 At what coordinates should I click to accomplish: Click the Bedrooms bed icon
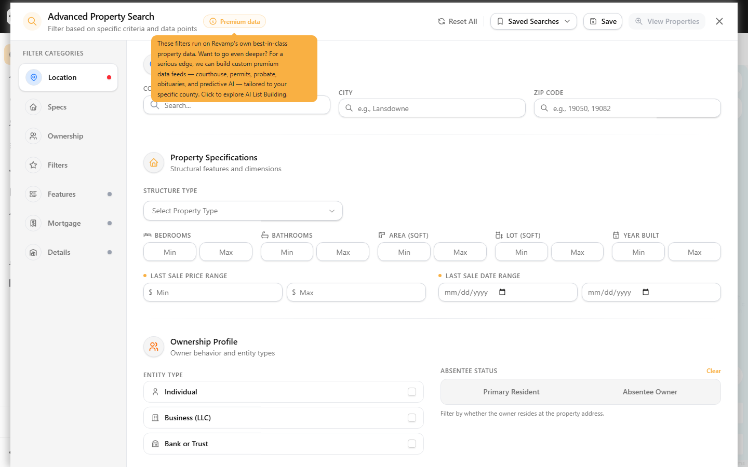click(148, 235)
